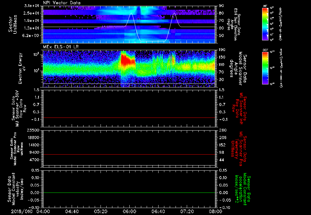311x215 pixels.
Task: Click the 05:20 time axis label
Action: click(x=101, y=211)
